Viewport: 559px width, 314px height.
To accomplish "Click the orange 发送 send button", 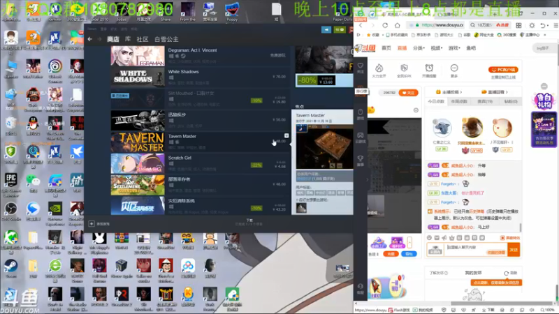I will 514,250.
